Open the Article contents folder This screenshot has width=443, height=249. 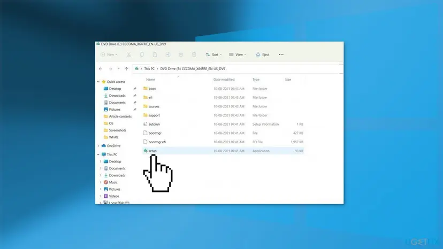(120, 116)
